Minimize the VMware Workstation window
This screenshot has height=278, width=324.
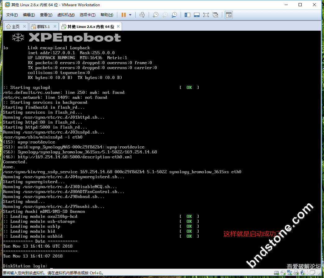click(x=286, y=5)
